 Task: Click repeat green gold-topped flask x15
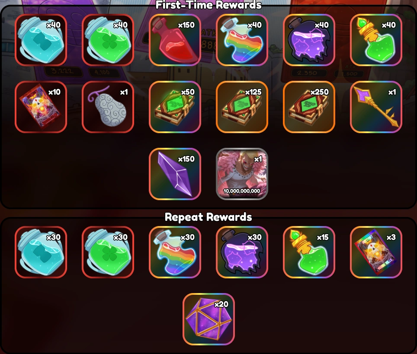[x=309, y=252]
